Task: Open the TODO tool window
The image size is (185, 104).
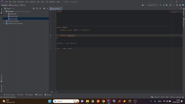Action: [x=20, y=95]
